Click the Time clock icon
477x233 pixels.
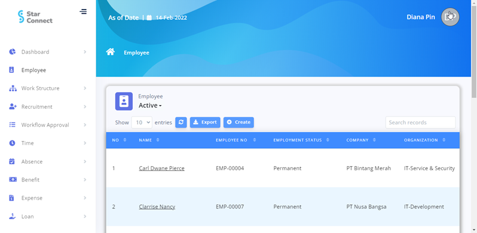pos(12,143)
